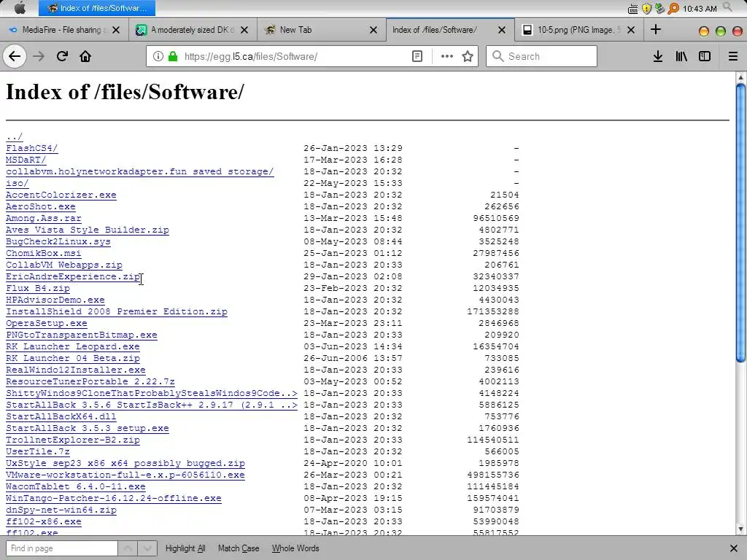Open the FlashCS4/ folder link
747x560 pixels.
(x=32, y=148)
